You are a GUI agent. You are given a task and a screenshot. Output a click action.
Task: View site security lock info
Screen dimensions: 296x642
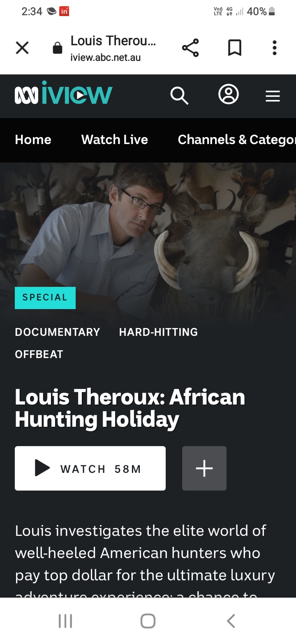tap(58, 48)
